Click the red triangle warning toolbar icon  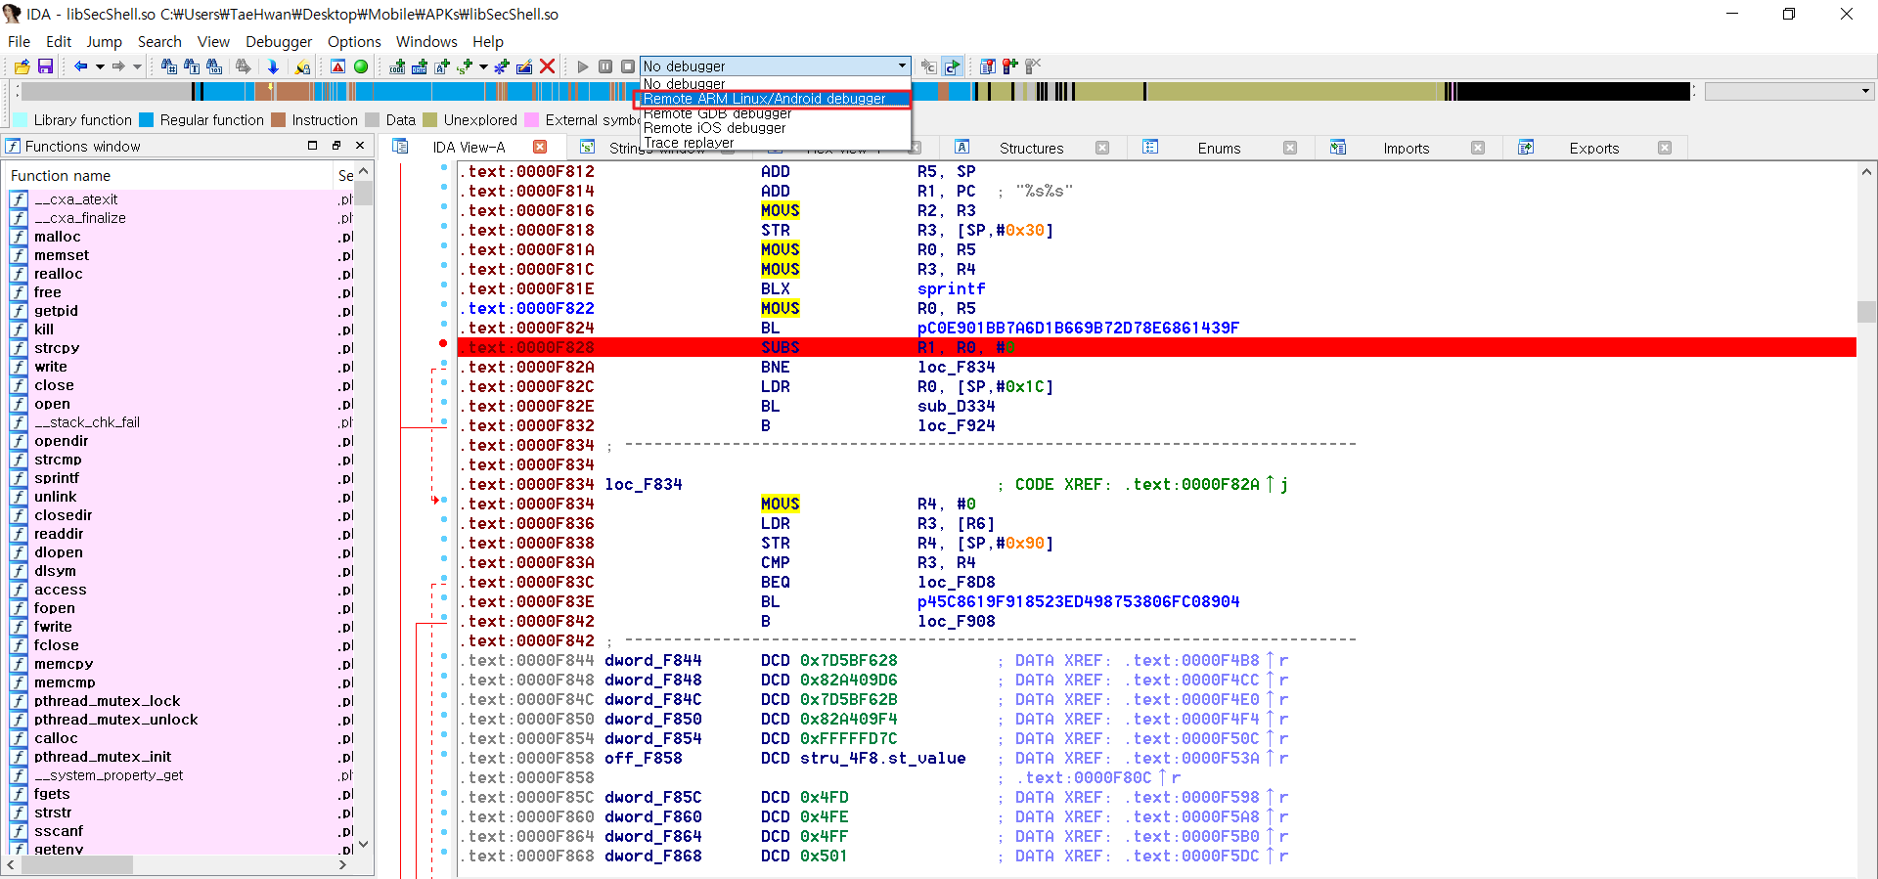tap(337, 66)
